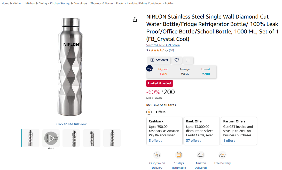The width and height of the screenshot is (282, 170).
Task: Add to wishlist with heart icon
Action: 177,60
